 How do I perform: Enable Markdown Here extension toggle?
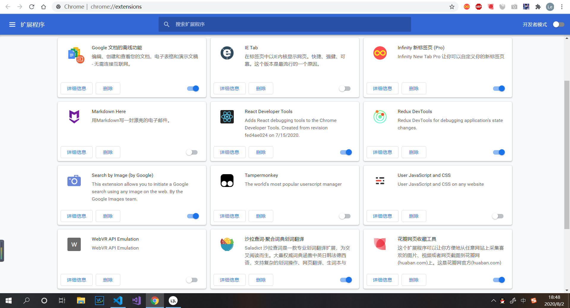click(192, 152)
